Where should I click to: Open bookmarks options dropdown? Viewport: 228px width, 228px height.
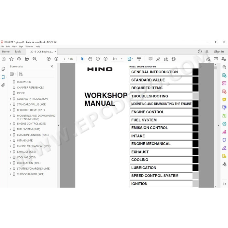click(x=13, y=74)
